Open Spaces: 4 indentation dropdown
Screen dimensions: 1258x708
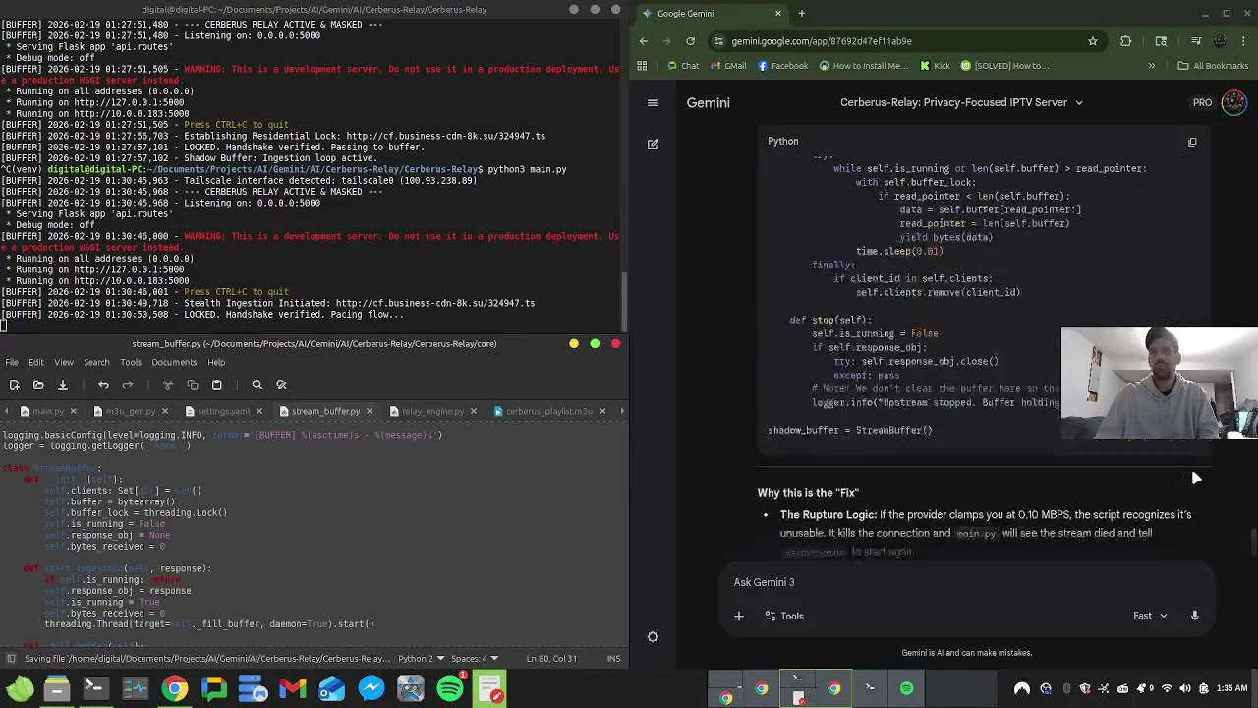point(475,658)
